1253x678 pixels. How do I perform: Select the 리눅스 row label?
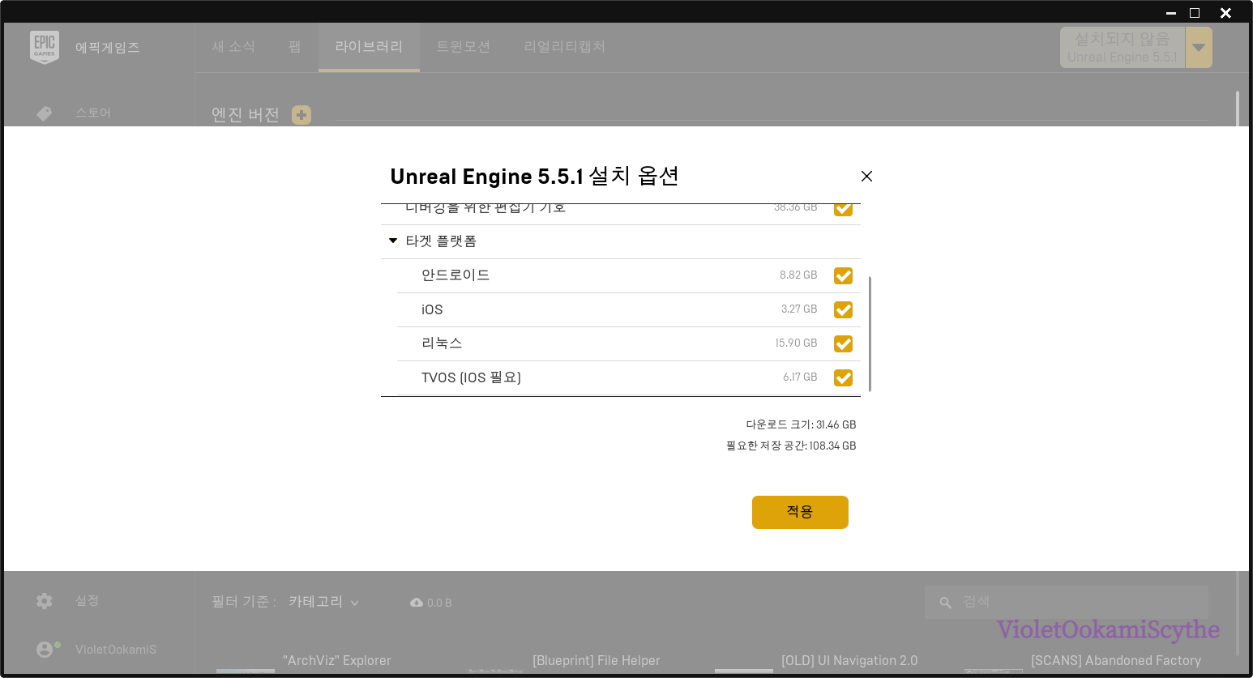click(x=442, y=343)
